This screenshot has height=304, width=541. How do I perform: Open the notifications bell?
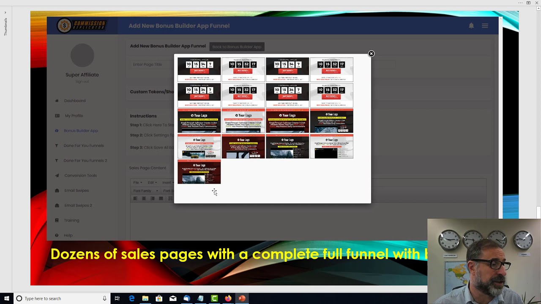pyautogui.click(x=471, y=26)
